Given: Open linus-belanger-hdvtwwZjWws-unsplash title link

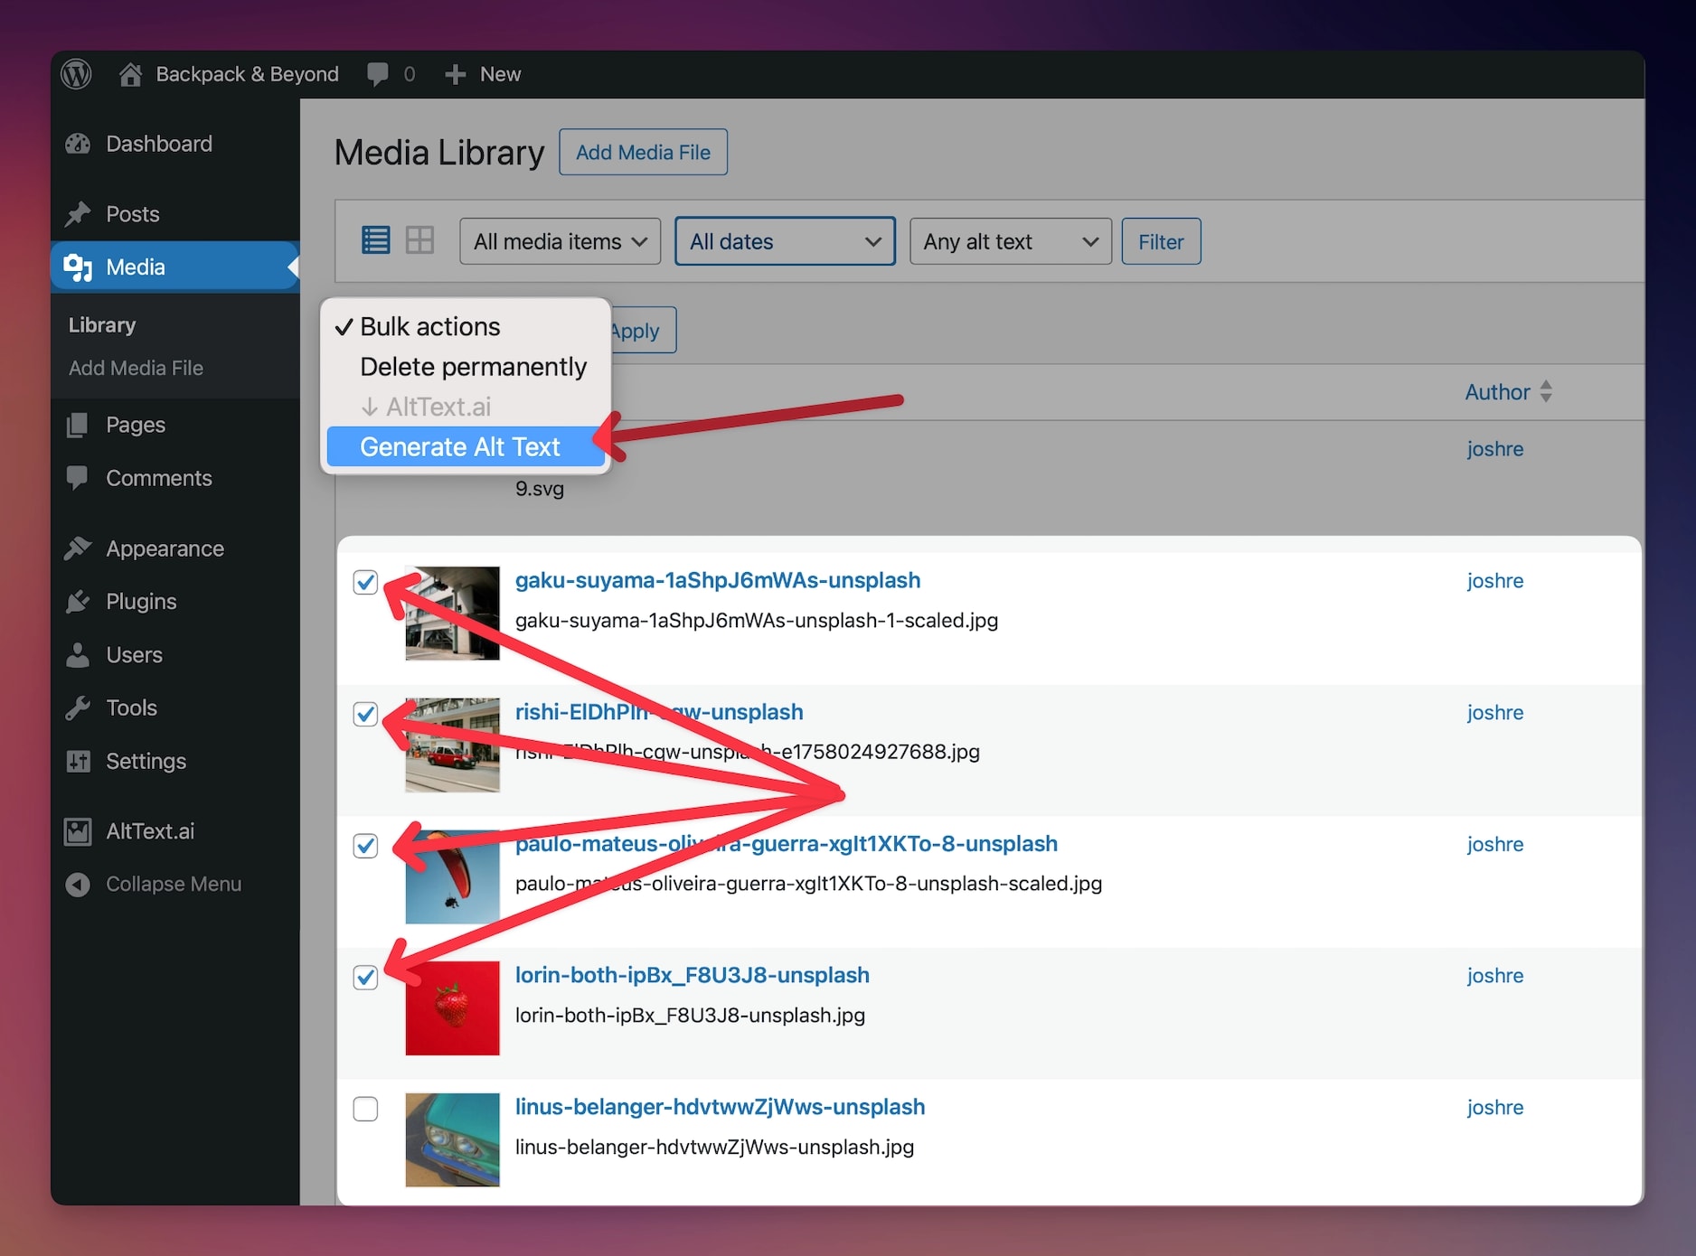Looking at the screenshot, I should (721, 1107).
